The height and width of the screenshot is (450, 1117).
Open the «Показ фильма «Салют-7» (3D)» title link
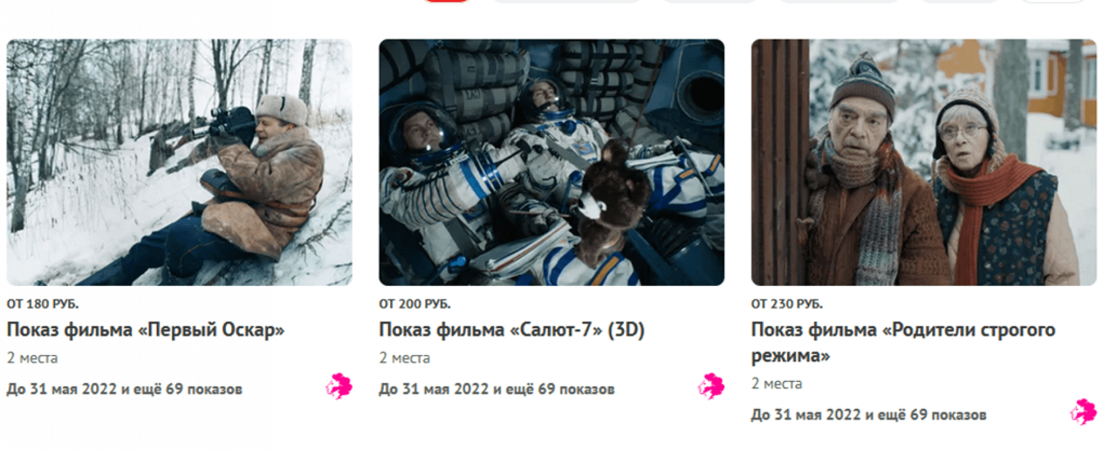click(x=512, y=330)
